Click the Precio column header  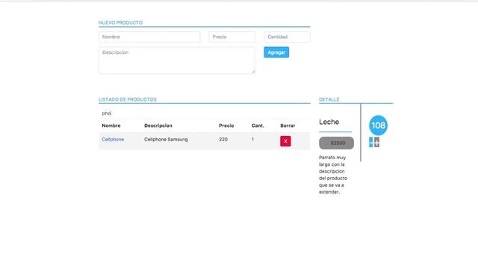click(226, 126)
